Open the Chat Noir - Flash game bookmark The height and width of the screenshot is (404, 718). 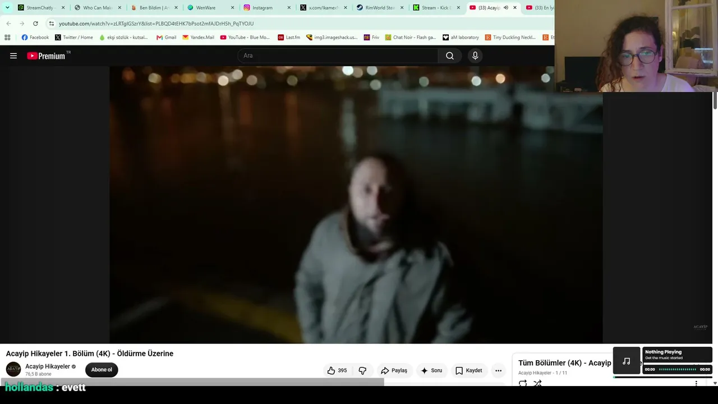pos(411,38)
